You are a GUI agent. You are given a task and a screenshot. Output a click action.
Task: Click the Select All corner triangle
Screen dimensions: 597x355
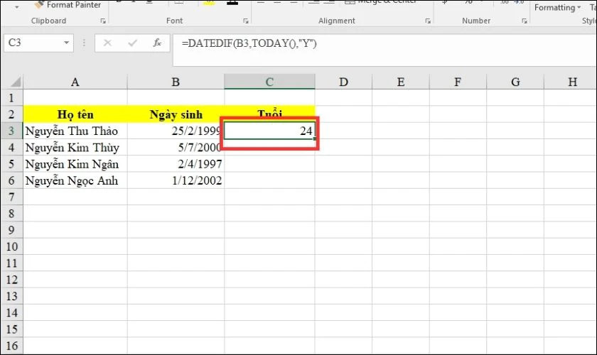(x=14, y=82)
